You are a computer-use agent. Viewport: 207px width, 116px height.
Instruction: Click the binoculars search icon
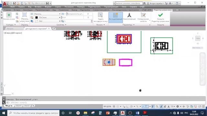click(x=144, y=3)
